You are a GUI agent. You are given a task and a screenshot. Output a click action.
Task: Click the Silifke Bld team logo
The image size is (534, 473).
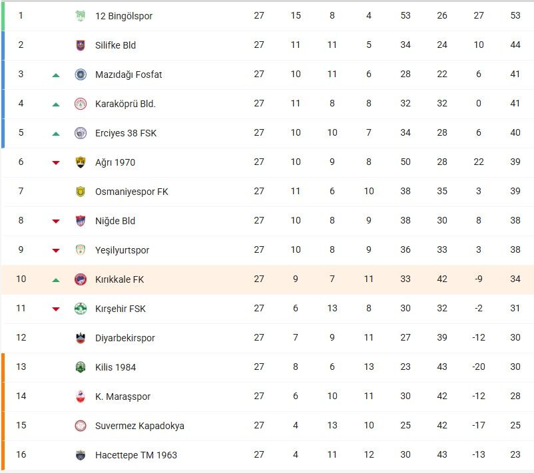81,45
